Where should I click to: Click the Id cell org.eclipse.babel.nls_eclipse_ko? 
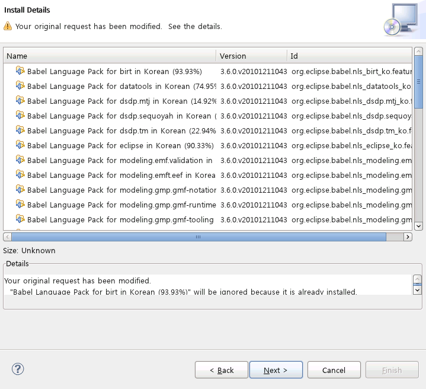click(351, 145)
